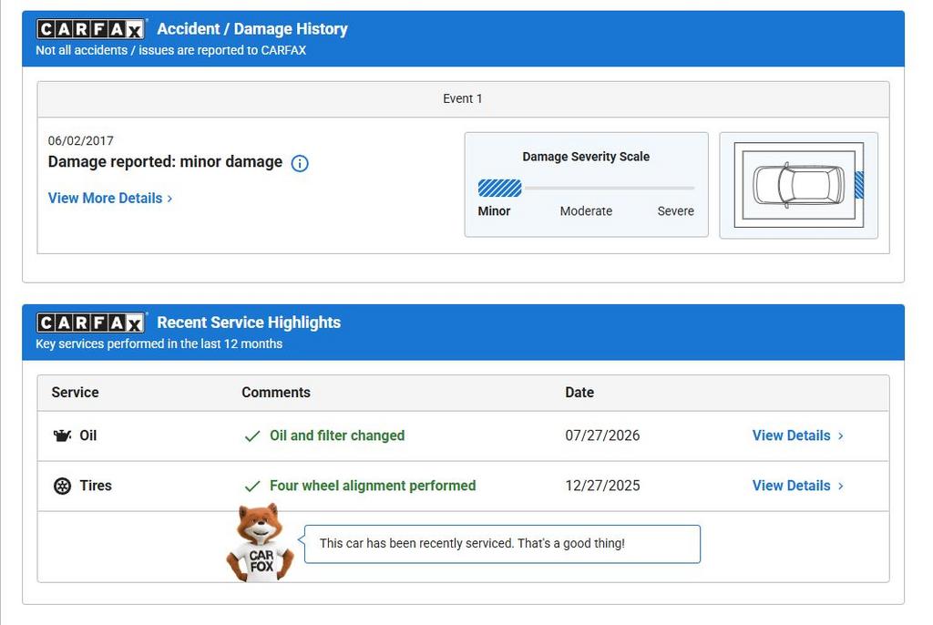Click the 12/27/2025 service date
Image resolution: width=933 pixels, height=625 pixels.
click(603, 486)
